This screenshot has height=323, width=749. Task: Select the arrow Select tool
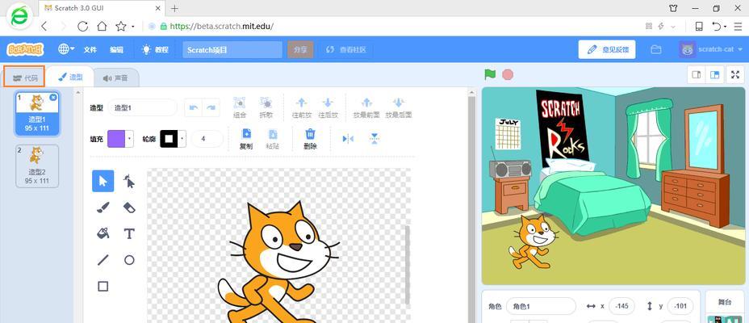(x=103, y=181)
